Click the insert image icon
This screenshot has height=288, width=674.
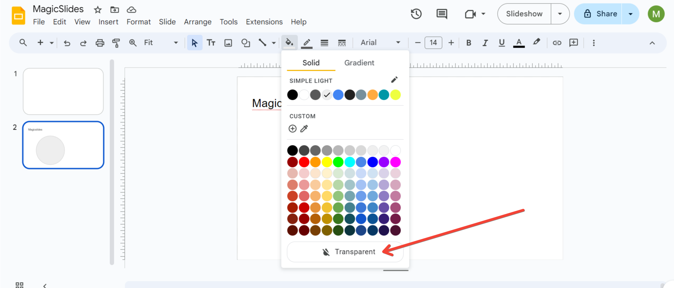coord(228,43)
